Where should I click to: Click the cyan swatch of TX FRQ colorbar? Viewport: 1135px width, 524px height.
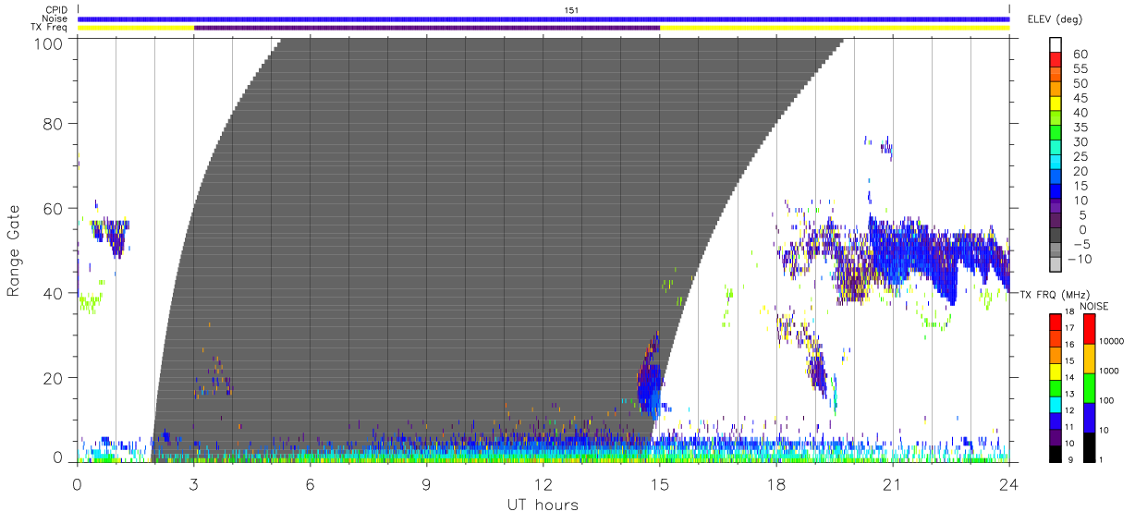[1055, 403]
